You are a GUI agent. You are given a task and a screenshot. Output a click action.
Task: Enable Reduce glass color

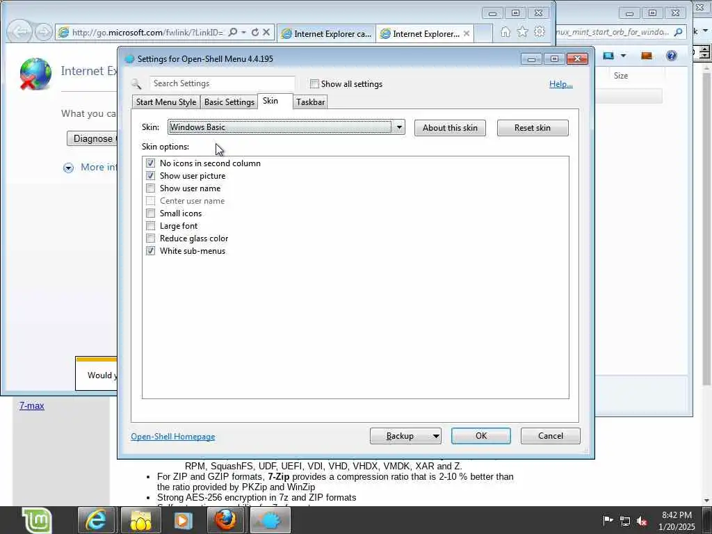[x=150, y=238]
